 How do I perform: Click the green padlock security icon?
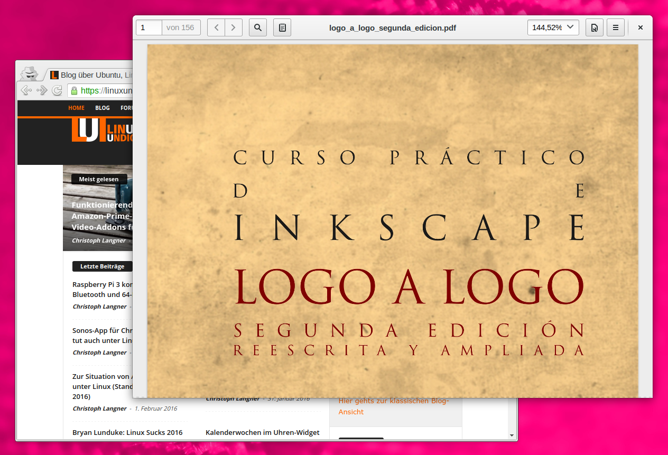[74, 91]
